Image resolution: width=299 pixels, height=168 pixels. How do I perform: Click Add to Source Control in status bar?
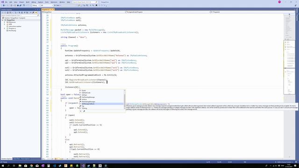click(x=284, y=162)
